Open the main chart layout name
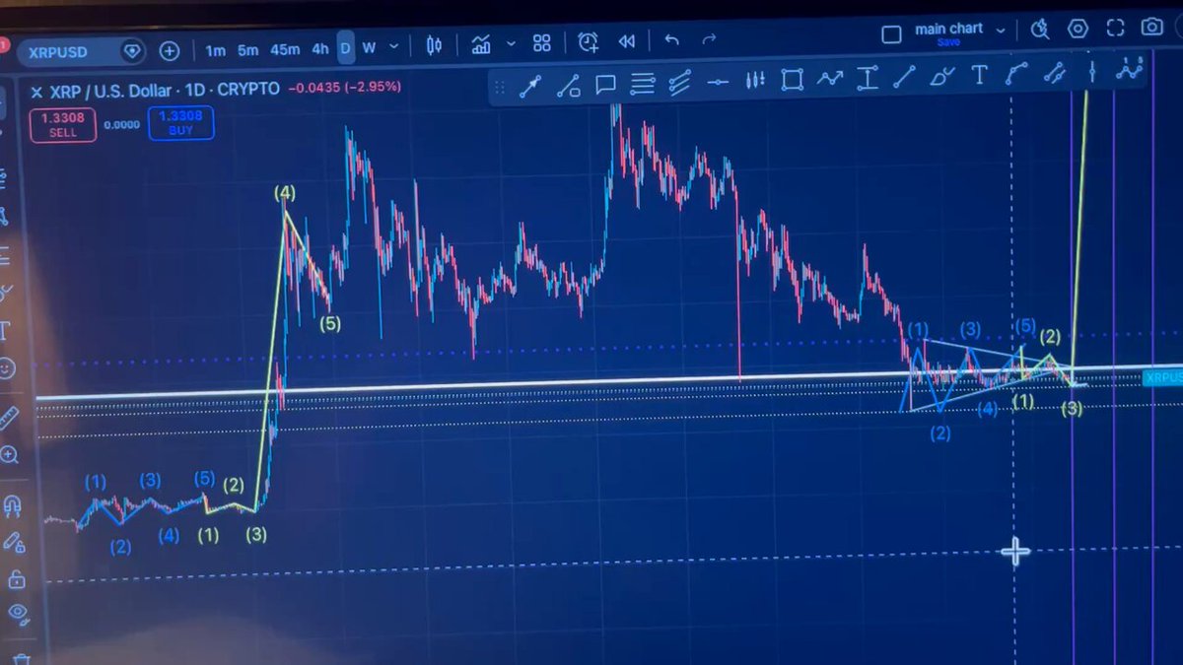 coord(948,29)
